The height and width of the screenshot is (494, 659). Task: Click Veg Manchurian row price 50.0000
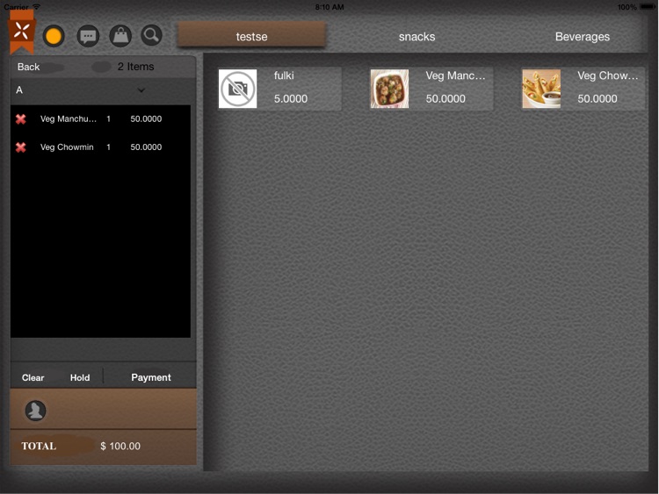(146, 118)
